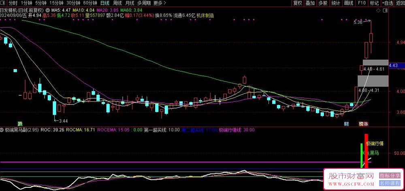The width and height of the screenshot is (405, 191).
Task: Click the 标记 mark button
Action: (x=374, y=3)
